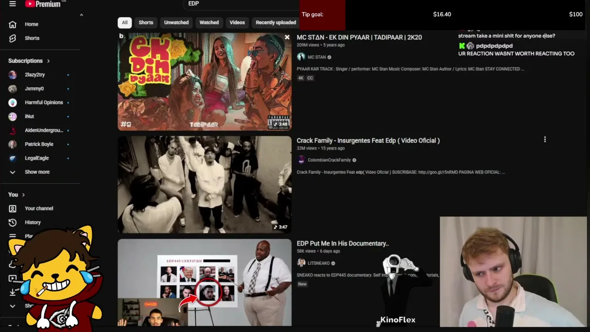Dismiss the Ek Din Pyaar thumbnail X
The height and width of the screenshot is (332, 590).
[287, 37]
